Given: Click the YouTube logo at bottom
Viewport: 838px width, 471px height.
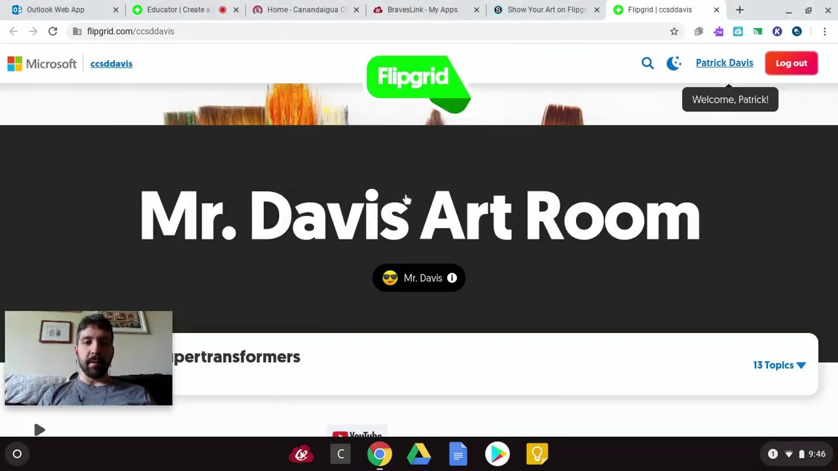Looking at the screenshot, I should coord(357,434).
